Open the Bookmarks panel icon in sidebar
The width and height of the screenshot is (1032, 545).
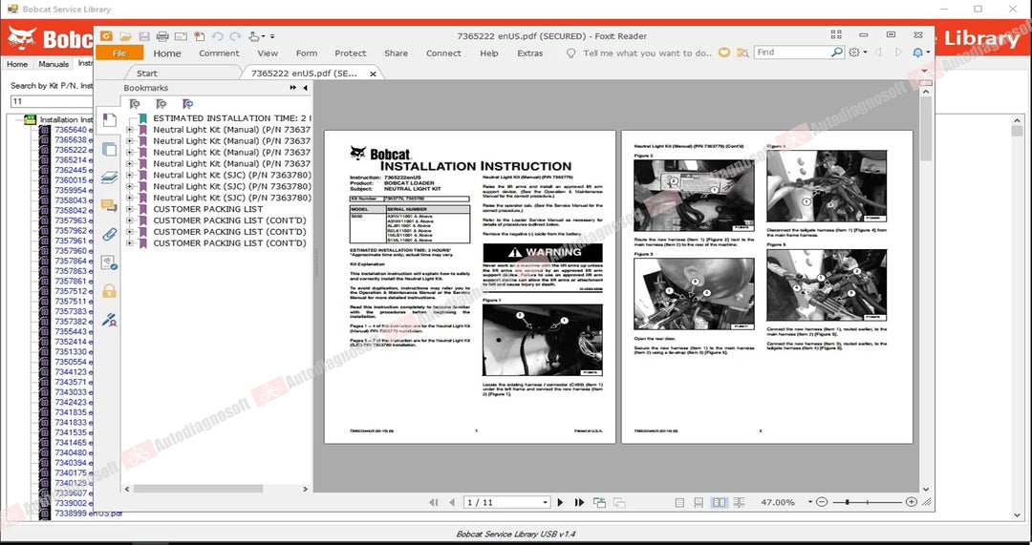point(109,120)
